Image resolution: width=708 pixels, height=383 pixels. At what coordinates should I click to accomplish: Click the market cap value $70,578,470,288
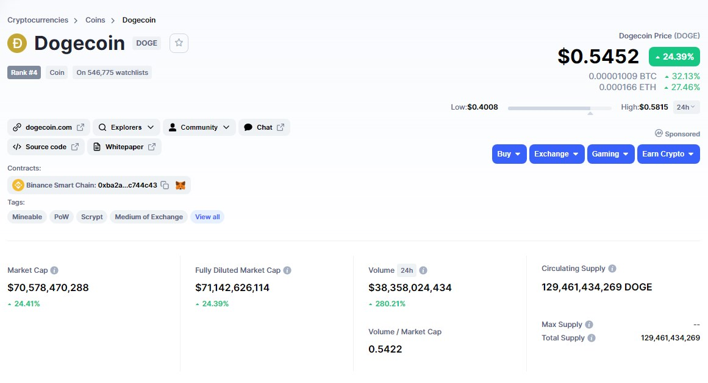pos(48,287)
